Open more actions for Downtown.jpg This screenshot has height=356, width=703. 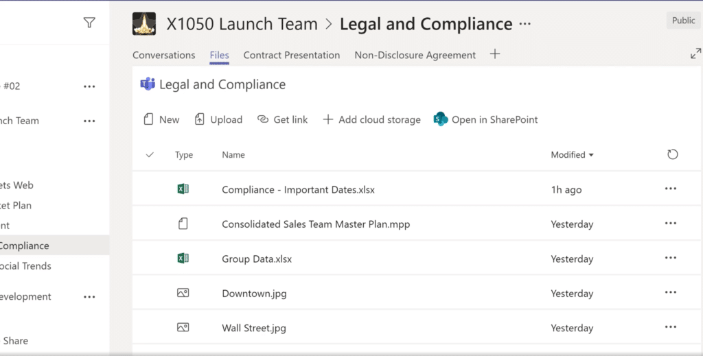[671, 292]
